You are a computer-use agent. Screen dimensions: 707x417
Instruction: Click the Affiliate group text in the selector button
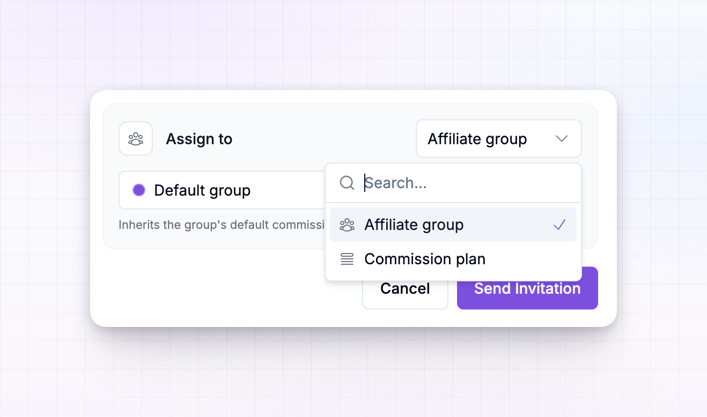[x=477, y=139]
